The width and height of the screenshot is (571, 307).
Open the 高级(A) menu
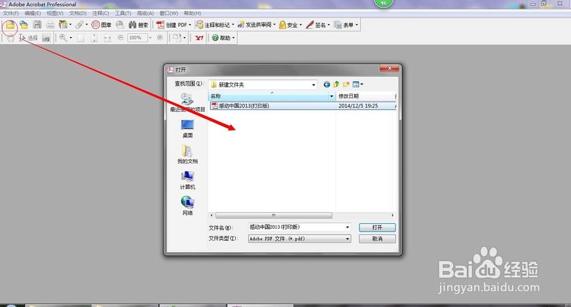point(145,13)
